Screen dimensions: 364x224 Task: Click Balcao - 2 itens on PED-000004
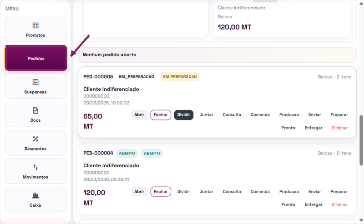click(x=334, y=153)
